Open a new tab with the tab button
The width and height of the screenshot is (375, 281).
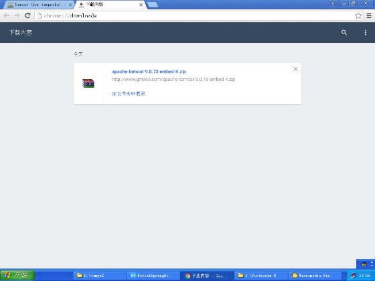pyautogui.click(x=153, y=5)
